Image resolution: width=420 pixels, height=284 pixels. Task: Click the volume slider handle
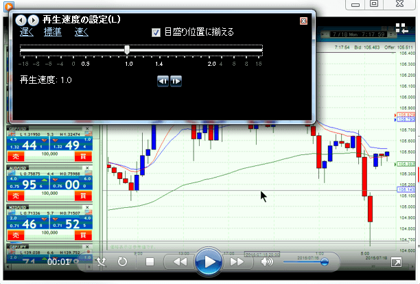tap(325, 261)
